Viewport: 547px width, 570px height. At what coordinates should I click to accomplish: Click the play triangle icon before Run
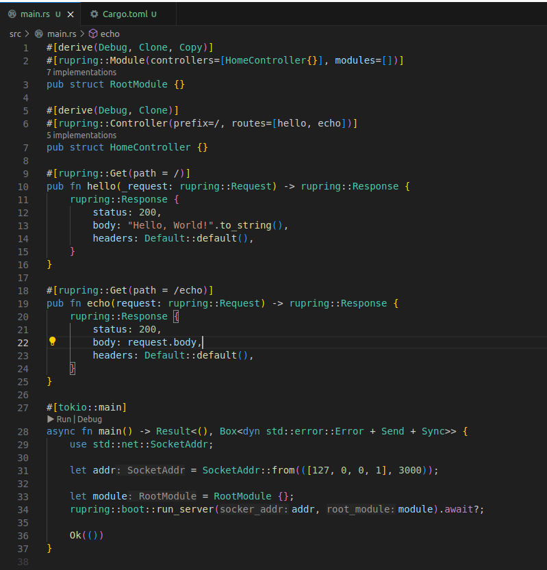(x=51, y=419)
